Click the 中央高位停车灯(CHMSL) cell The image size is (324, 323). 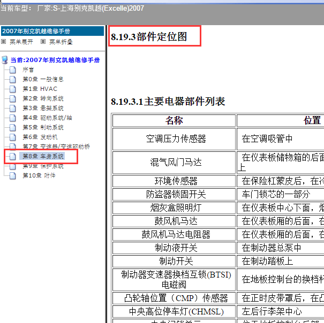point(174,311)
